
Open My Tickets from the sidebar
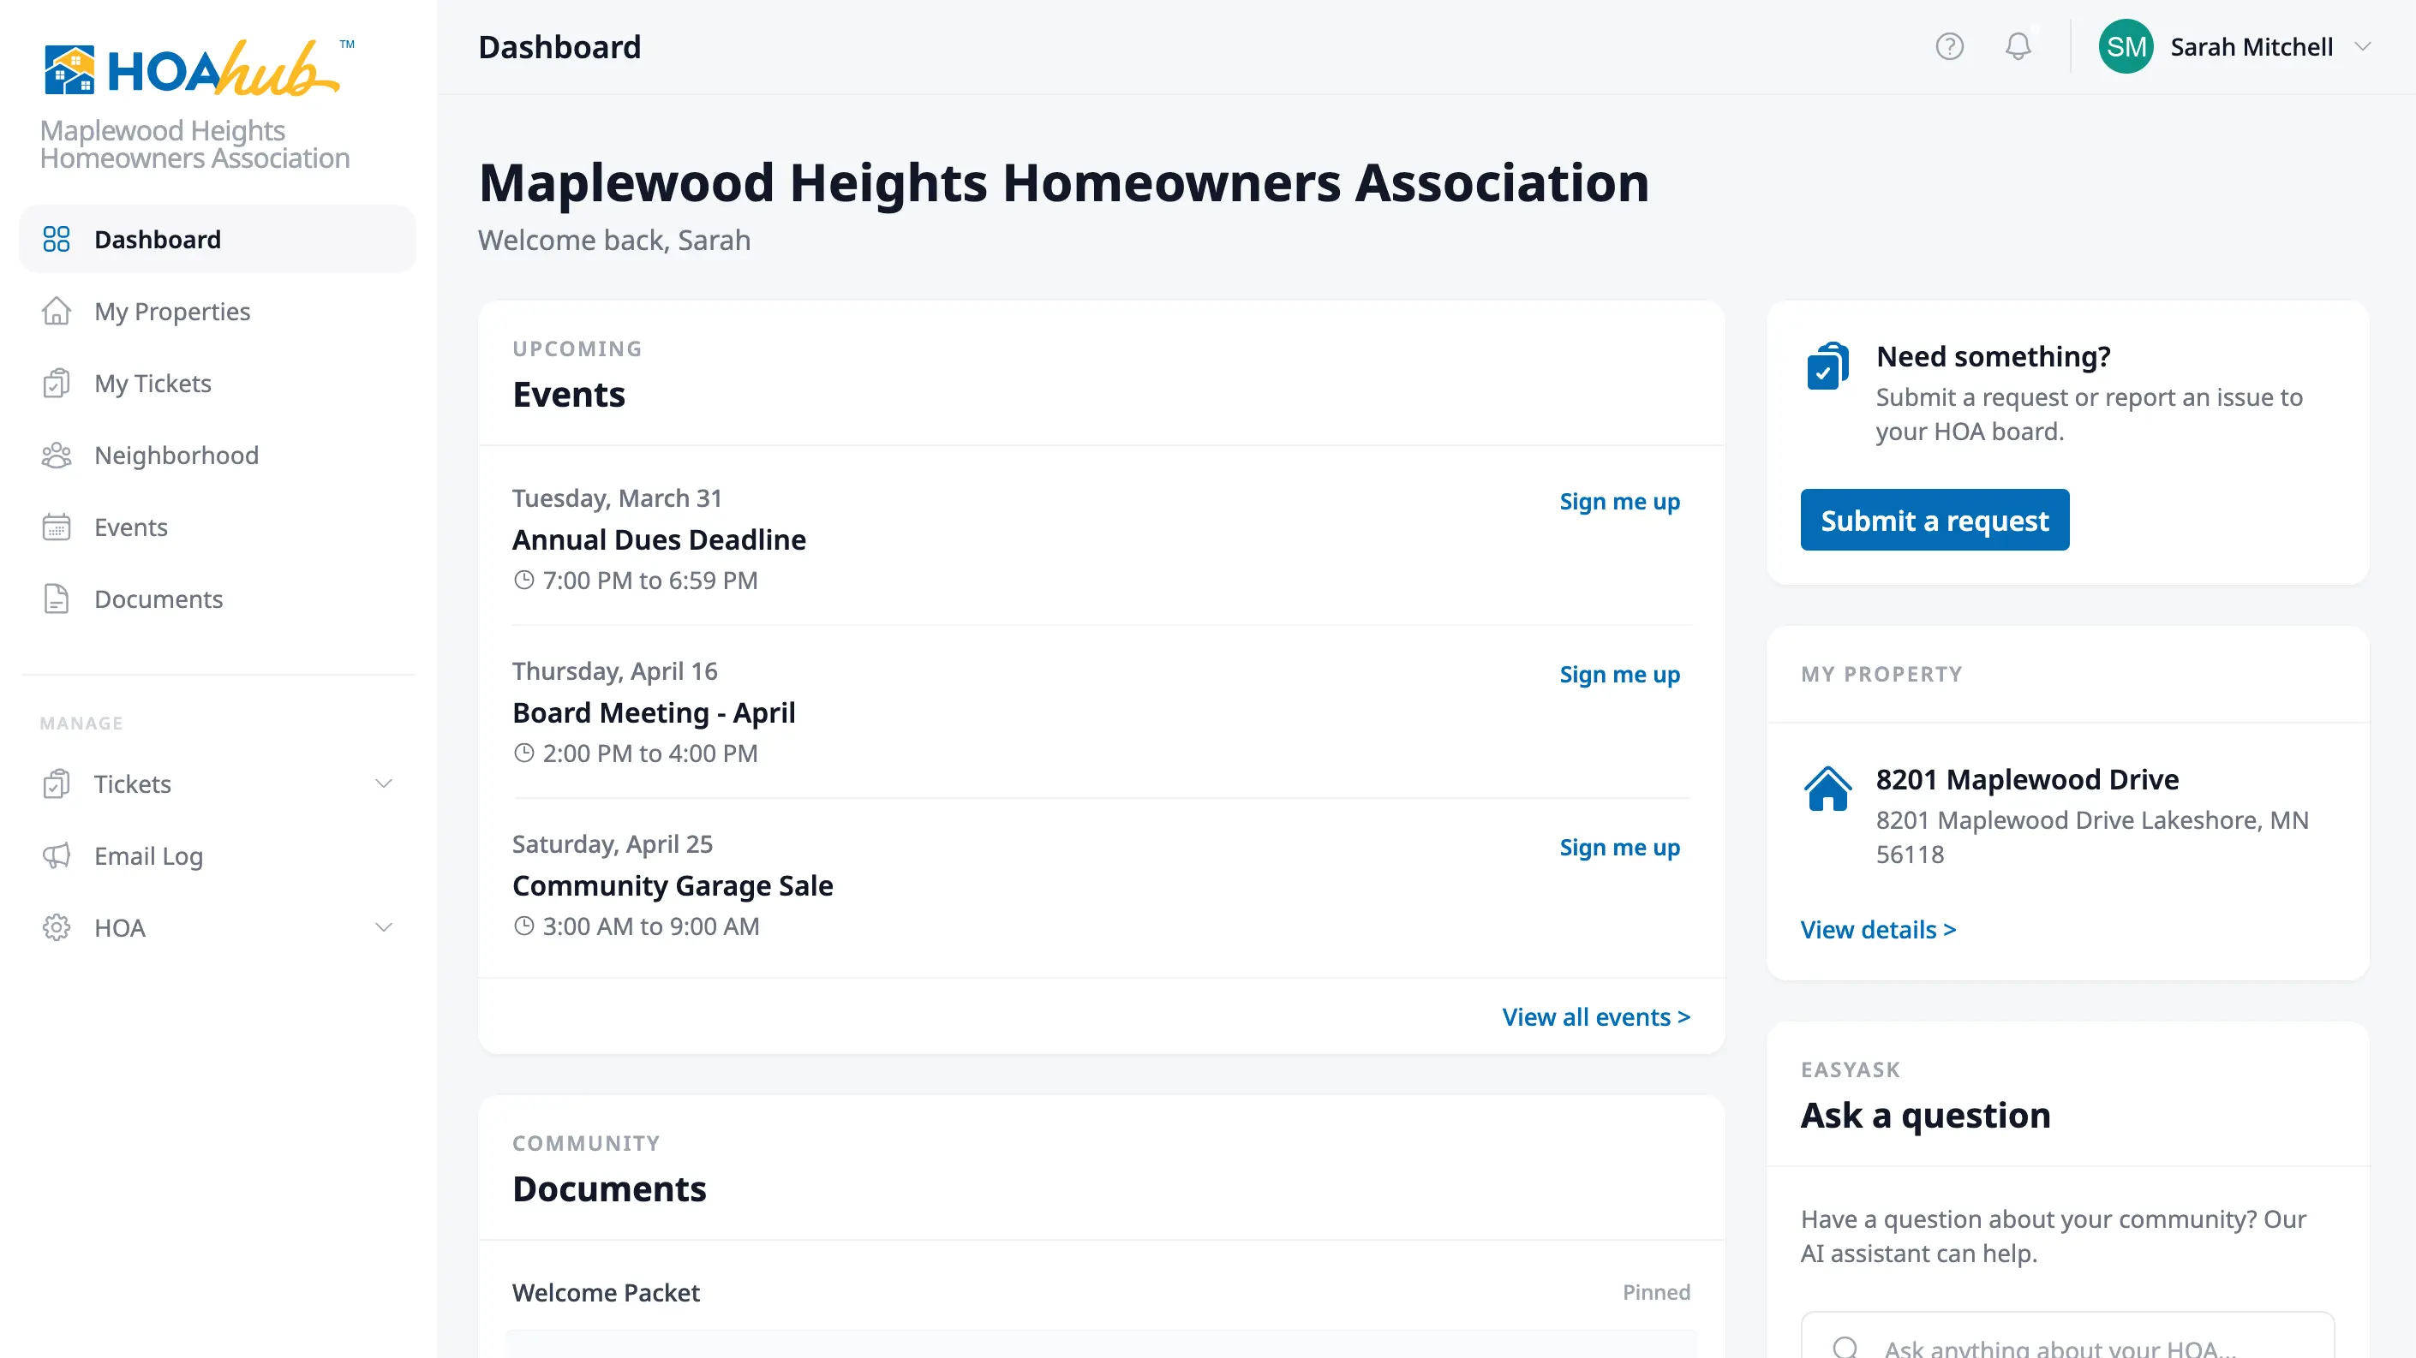pyautogui.click(x=152, y=384)
